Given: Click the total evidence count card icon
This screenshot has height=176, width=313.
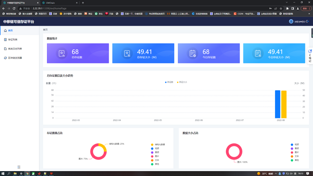Looking at the screenshot, I should (62, 54).
